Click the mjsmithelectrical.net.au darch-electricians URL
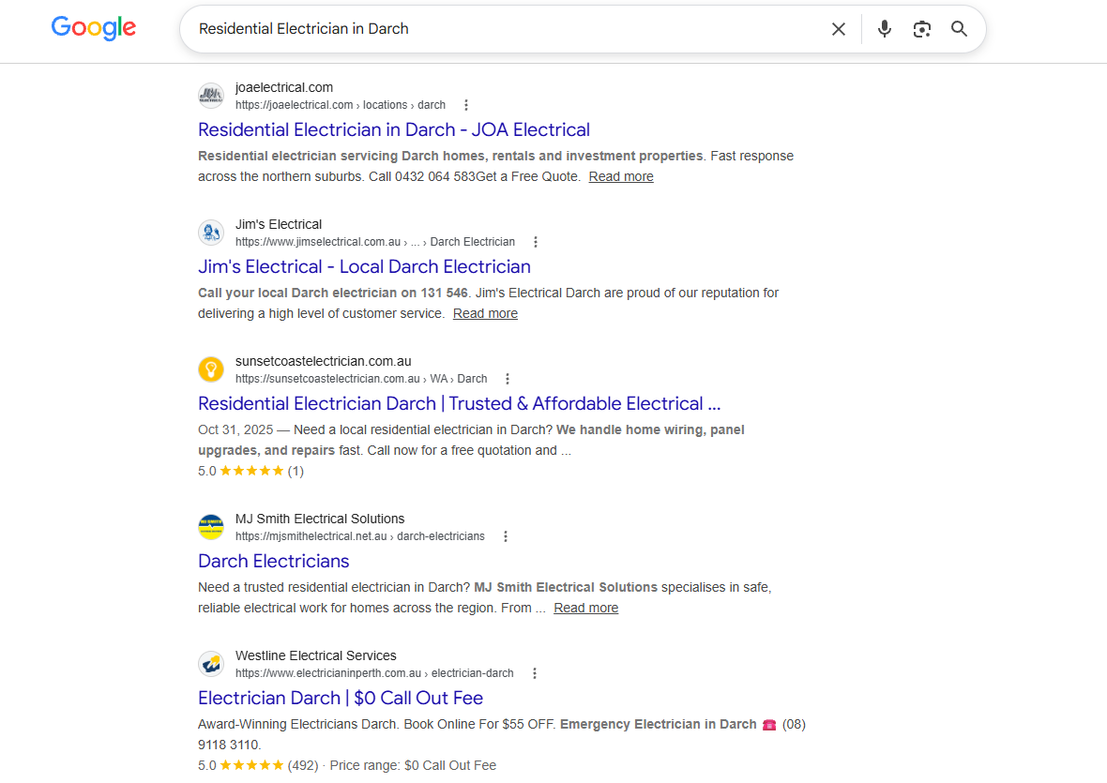Viewport: 1107px width, 783px height. 360,536
